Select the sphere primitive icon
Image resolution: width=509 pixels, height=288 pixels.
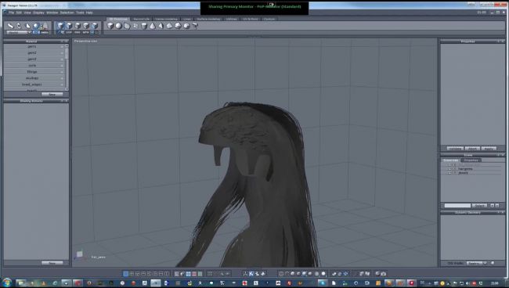point(118,26)
